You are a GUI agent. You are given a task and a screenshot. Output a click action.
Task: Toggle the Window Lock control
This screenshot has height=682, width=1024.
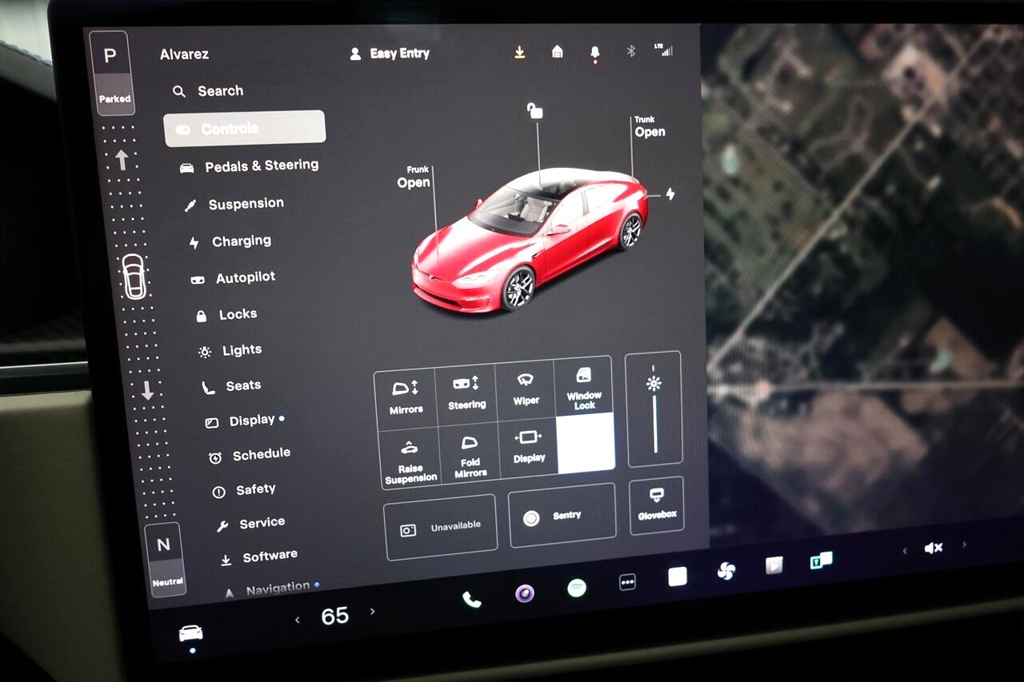click(584, 389)
